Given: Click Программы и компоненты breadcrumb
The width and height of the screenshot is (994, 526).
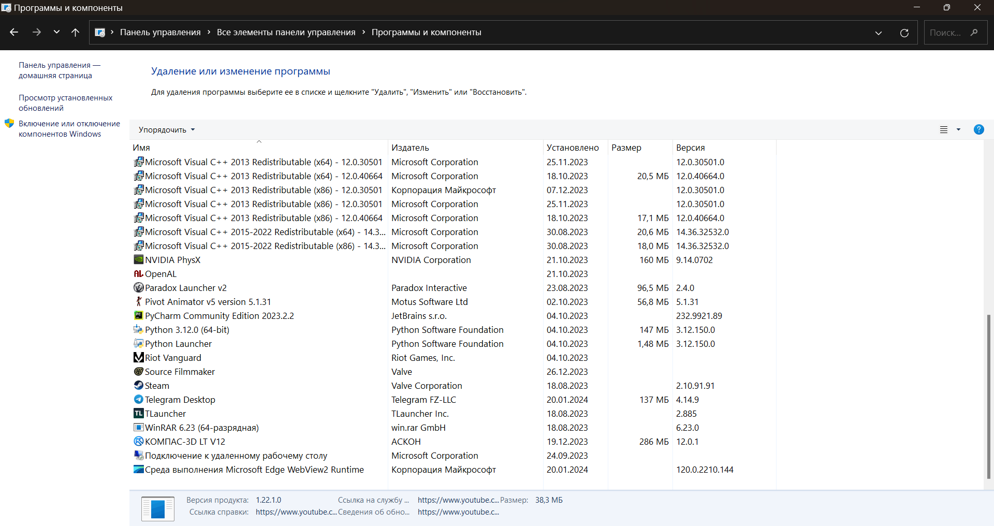Looking at the screenshot, I should pos(427,32).
